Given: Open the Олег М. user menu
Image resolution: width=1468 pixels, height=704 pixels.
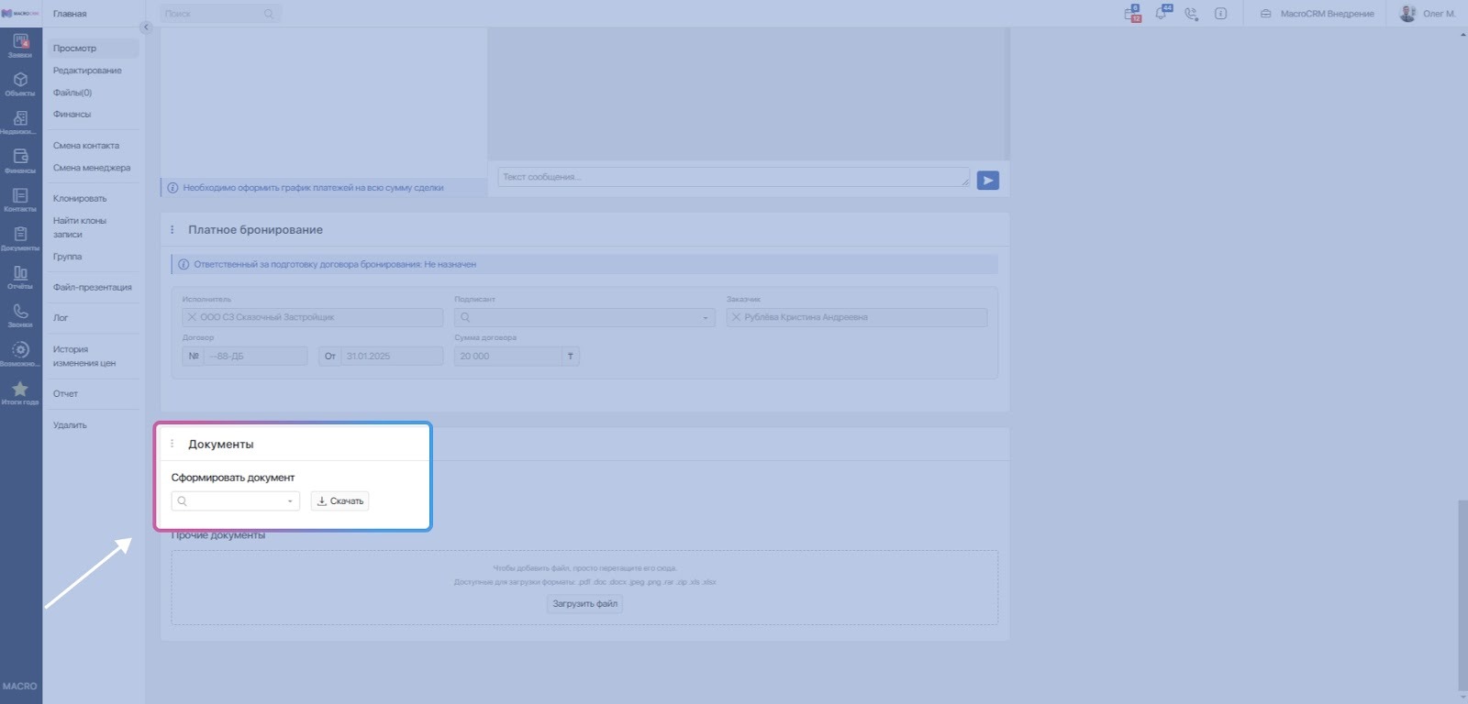Looking at the screenshot, I should pos(1428,14).
